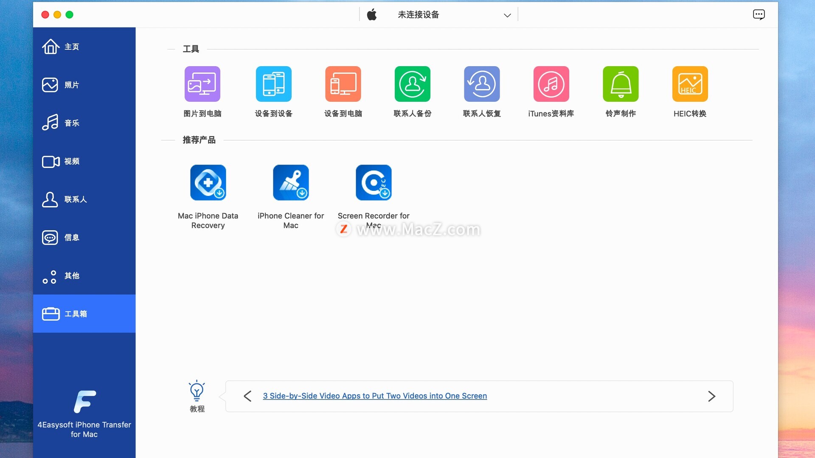
Task: Select the 工具箱 toolbox sidebar item
Action: coord(84,314)
